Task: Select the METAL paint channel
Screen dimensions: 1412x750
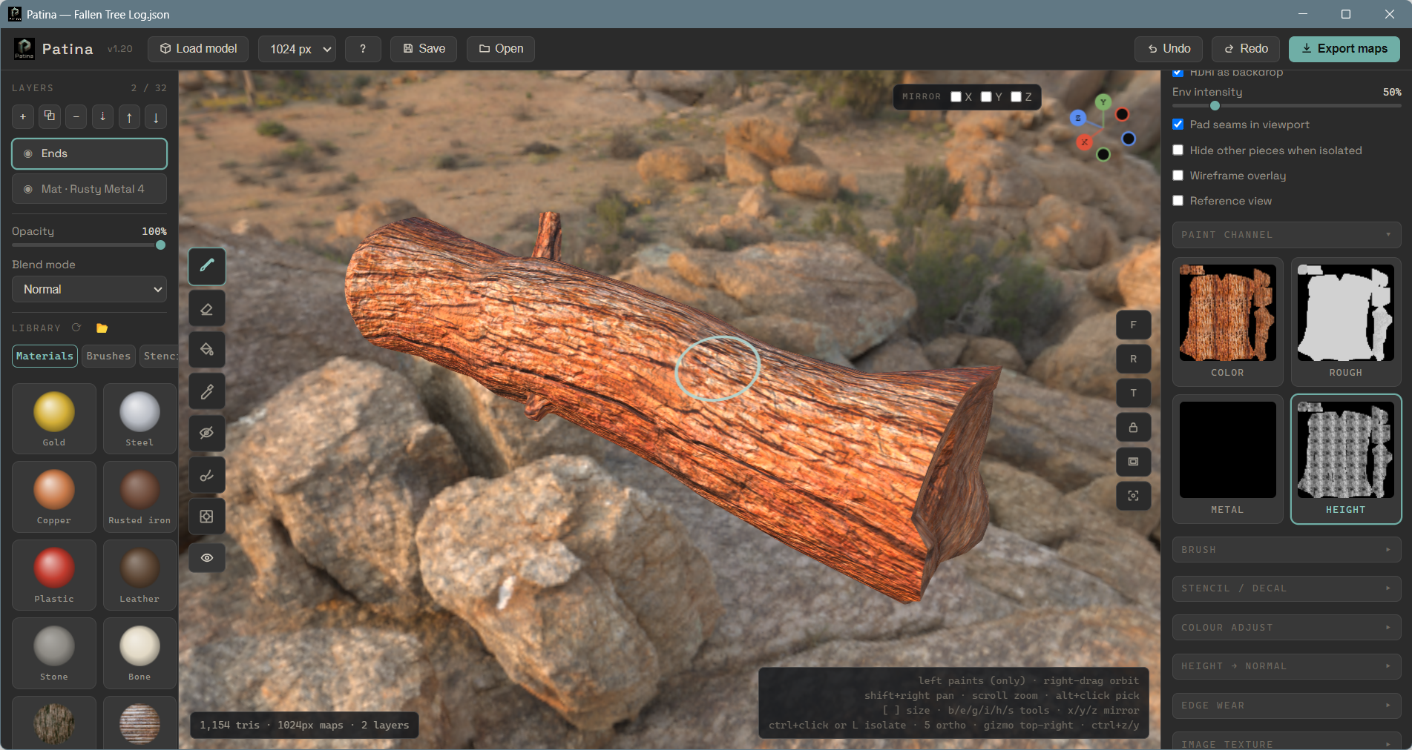Action: click(x=1227, y=459)
